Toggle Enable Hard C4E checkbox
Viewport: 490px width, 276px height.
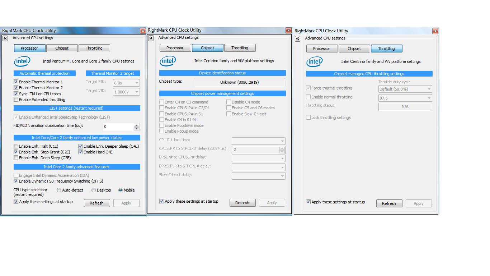coord(80,152)
